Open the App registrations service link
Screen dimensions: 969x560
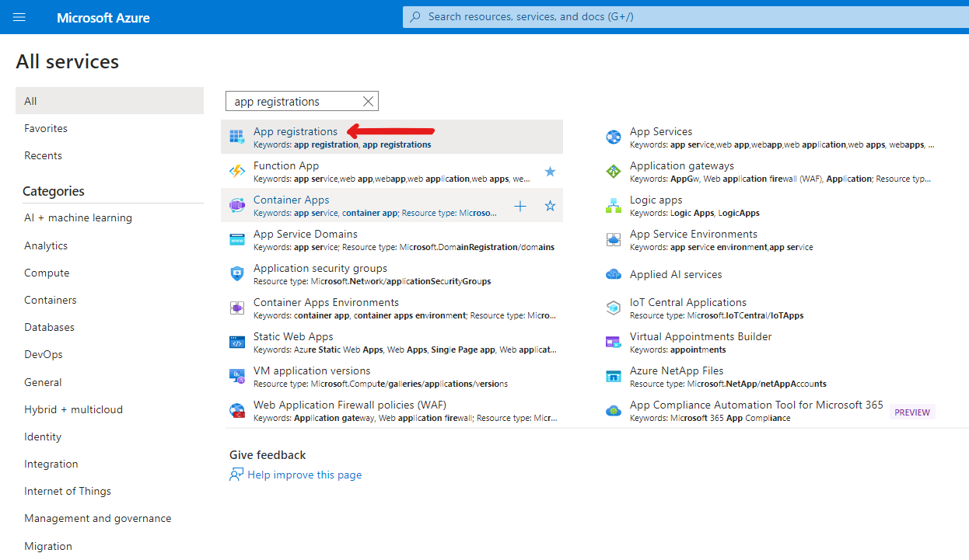[296, 131]
